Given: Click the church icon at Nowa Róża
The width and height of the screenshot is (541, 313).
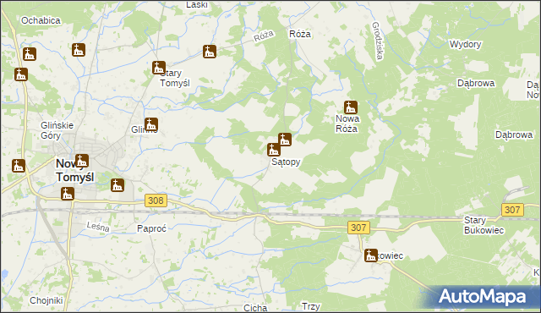Looking at the screenshot, I should pos(351,107).
